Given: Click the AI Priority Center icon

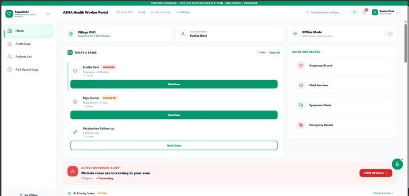Looking at the screenshot, I should [69, 193].
